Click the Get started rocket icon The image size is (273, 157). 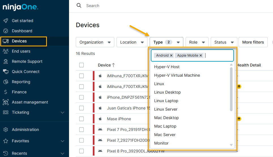(6, 21)
